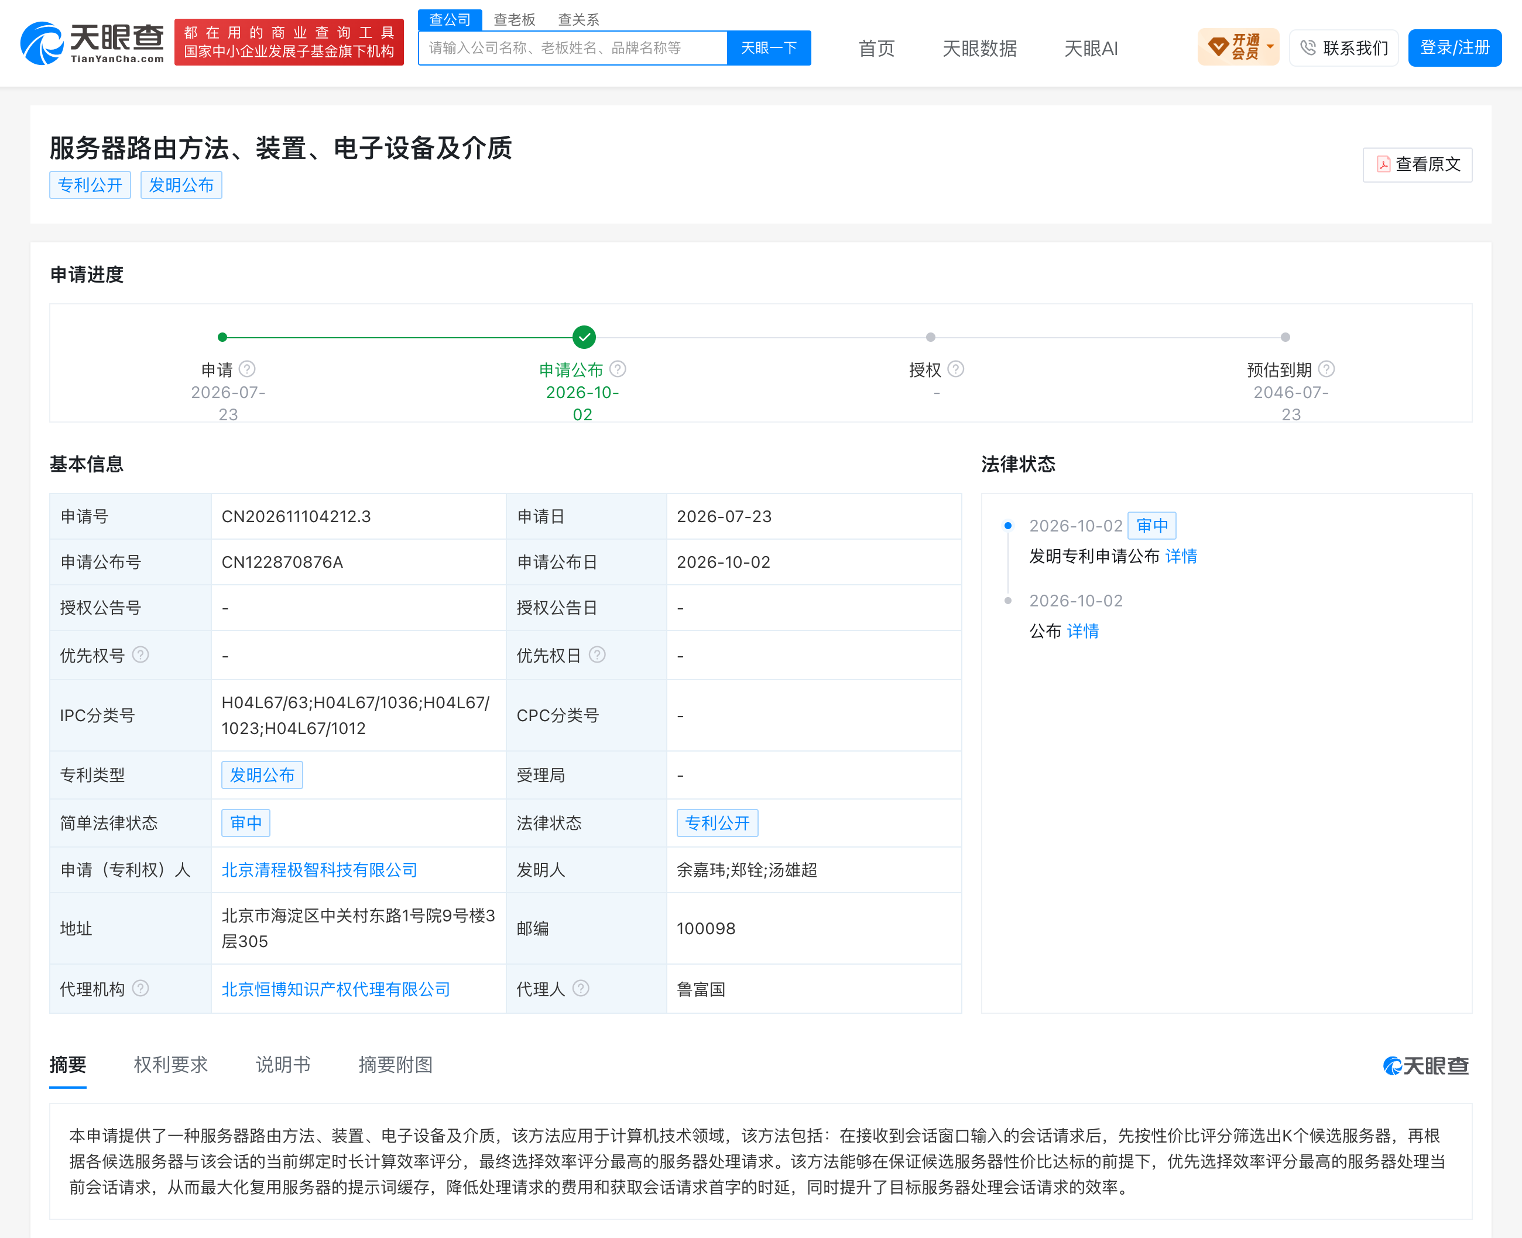Click help icon beside 预估到期
Image resolution: width=1522 pixels, height=1238 pixels.
tap(1326, 369)
